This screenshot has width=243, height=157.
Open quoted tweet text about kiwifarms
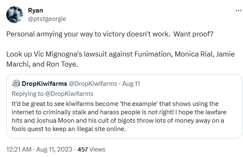(x=119, y=116)
